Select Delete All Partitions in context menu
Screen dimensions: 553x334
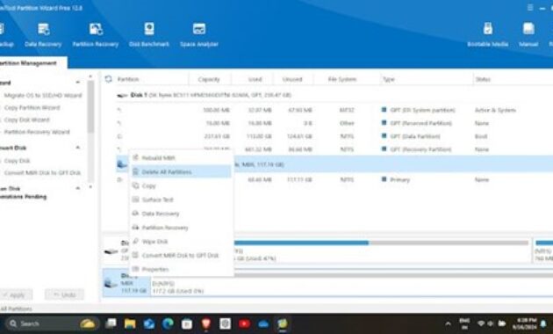tap(181, 172)
